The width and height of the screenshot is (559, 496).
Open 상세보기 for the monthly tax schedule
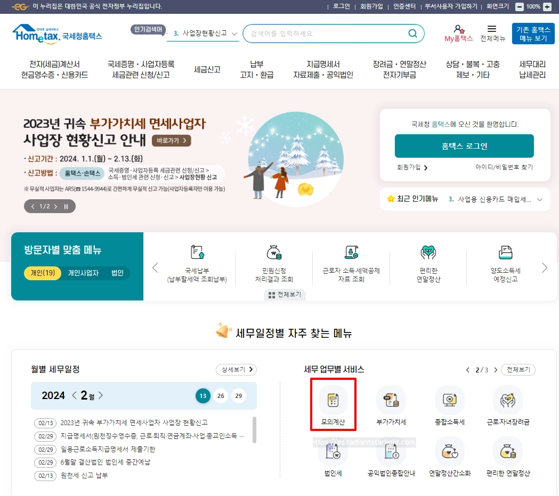pyautogui.click(x=236, y=370)
